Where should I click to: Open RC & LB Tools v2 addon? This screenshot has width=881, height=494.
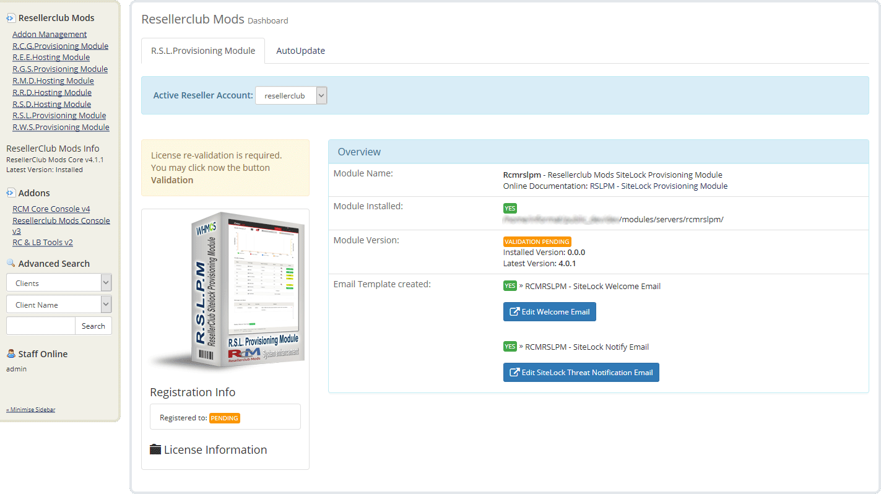click(43, 242)
